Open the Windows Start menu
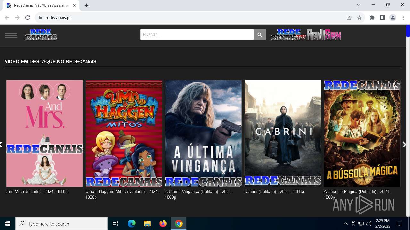This screenshot has width=410, height=230. tap(8, 224)
